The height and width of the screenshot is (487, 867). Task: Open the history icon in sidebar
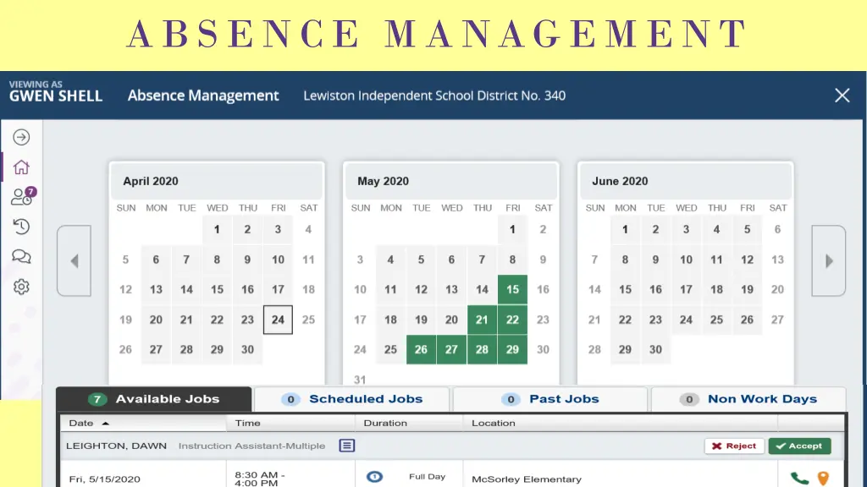[21, 227]
